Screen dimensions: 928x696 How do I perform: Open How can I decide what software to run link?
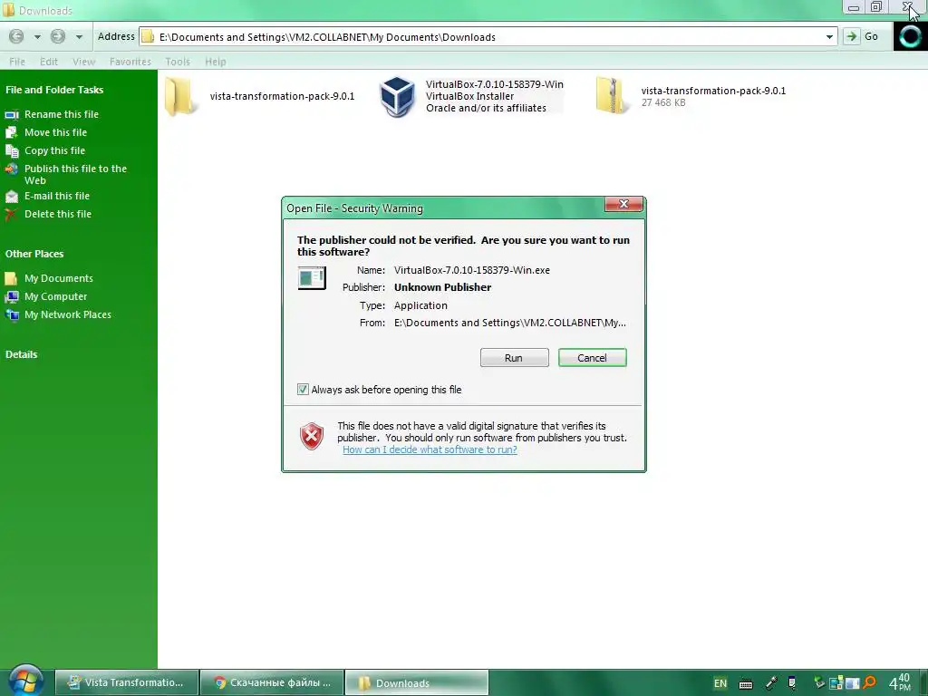pyautogui.click(x=430, y=449)
